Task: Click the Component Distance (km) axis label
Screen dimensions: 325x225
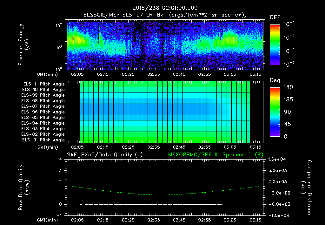Action: pyautogui.click(x=306, y=187)
